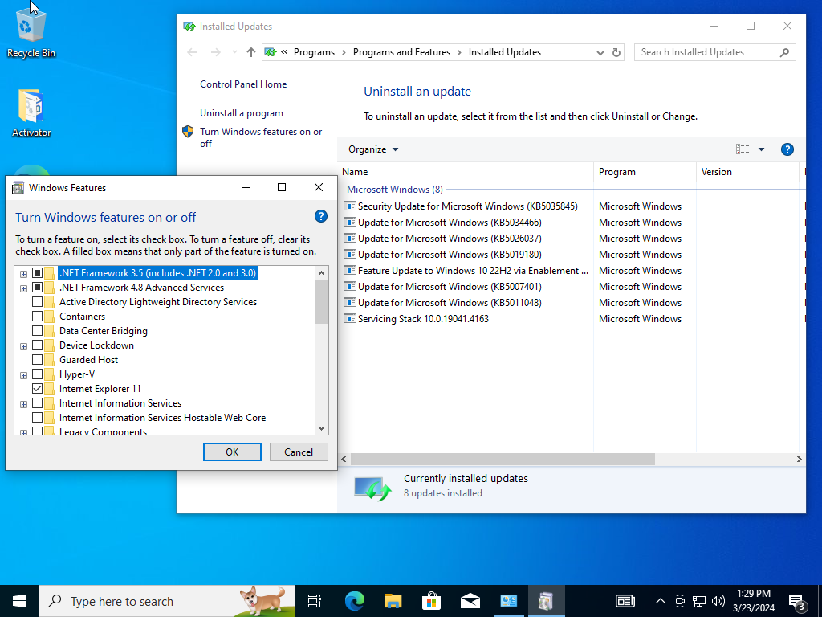Expand the Internet Information Services node

[x=23, y=404]
